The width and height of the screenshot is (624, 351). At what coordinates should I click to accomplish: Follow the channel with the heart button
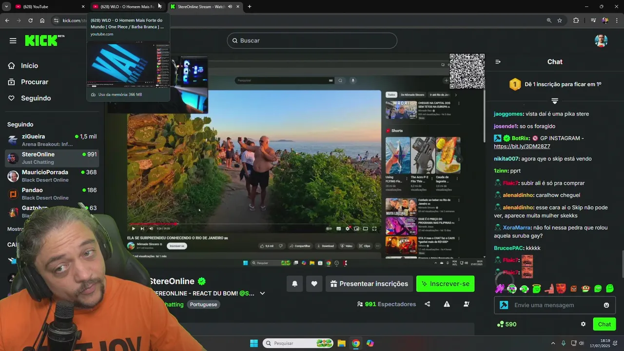pyautogui.click(x=314, y=284)
